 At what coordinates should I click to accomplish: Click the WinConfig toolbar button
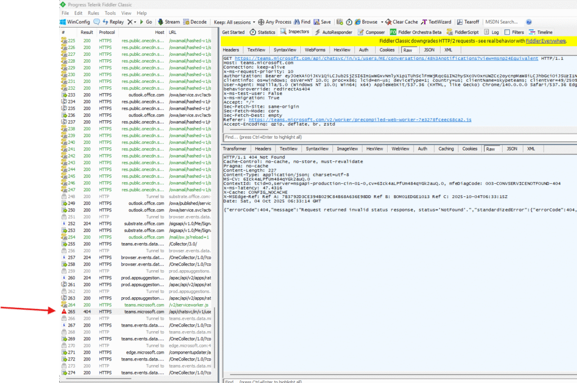tap(75, 22)
